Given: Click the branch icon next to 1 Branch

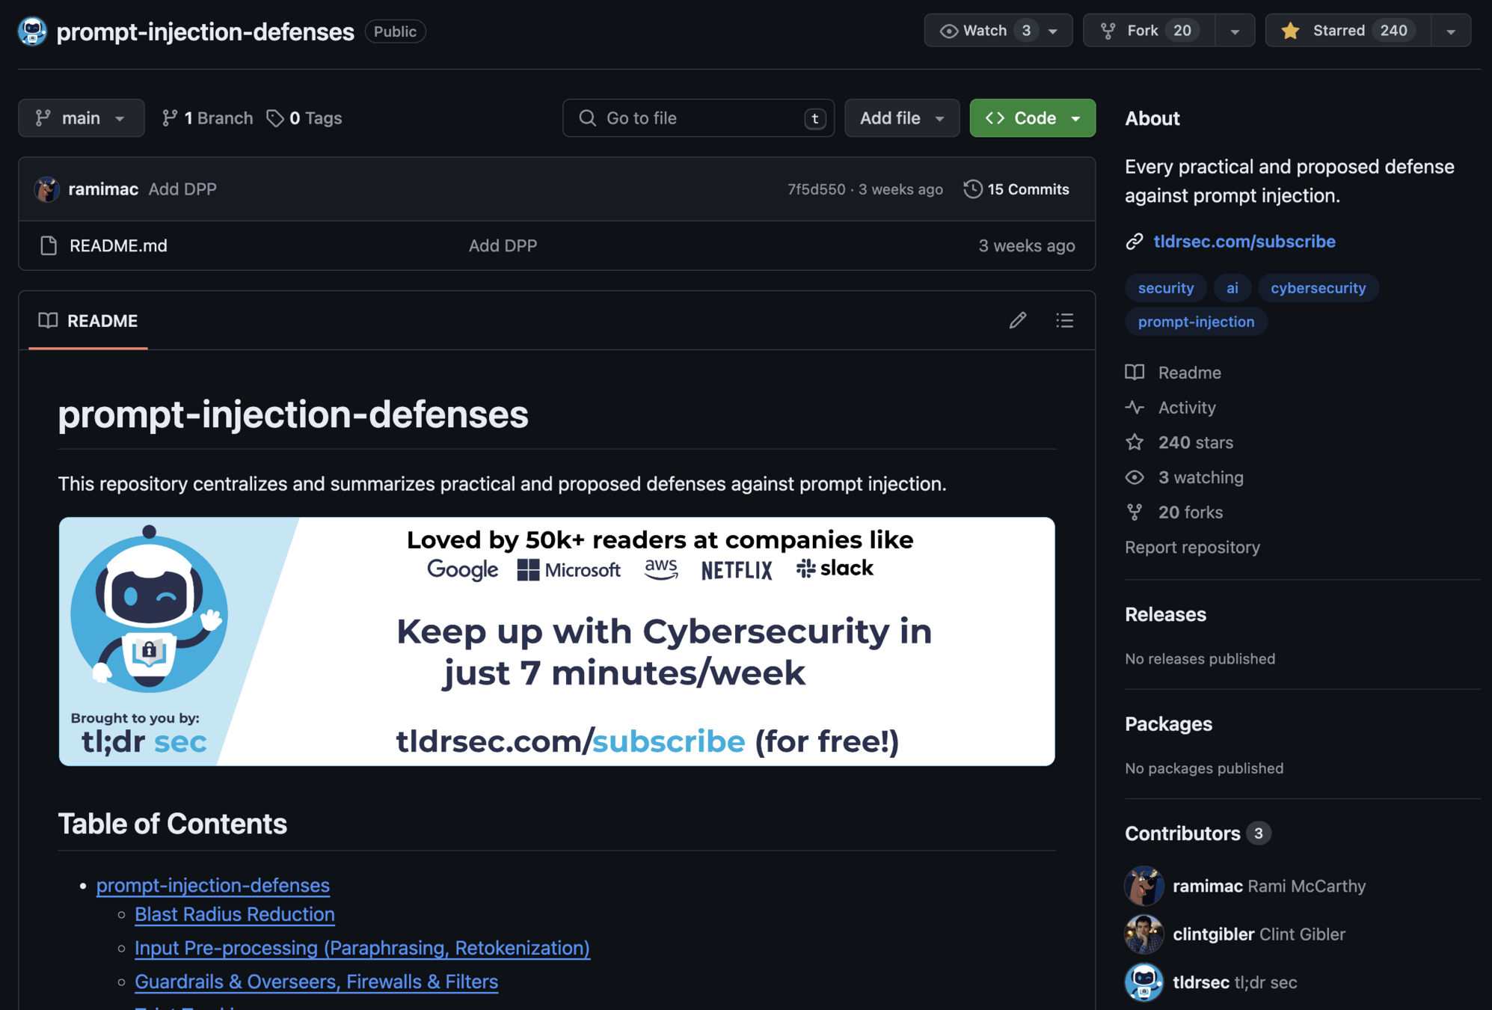Looking at the screenshot, I should coord(170,118).
